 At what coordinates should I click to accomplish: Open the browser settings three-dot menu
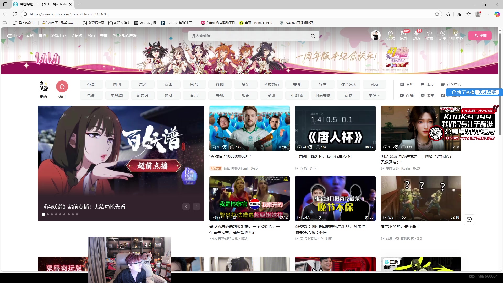[x=487, y=14]
